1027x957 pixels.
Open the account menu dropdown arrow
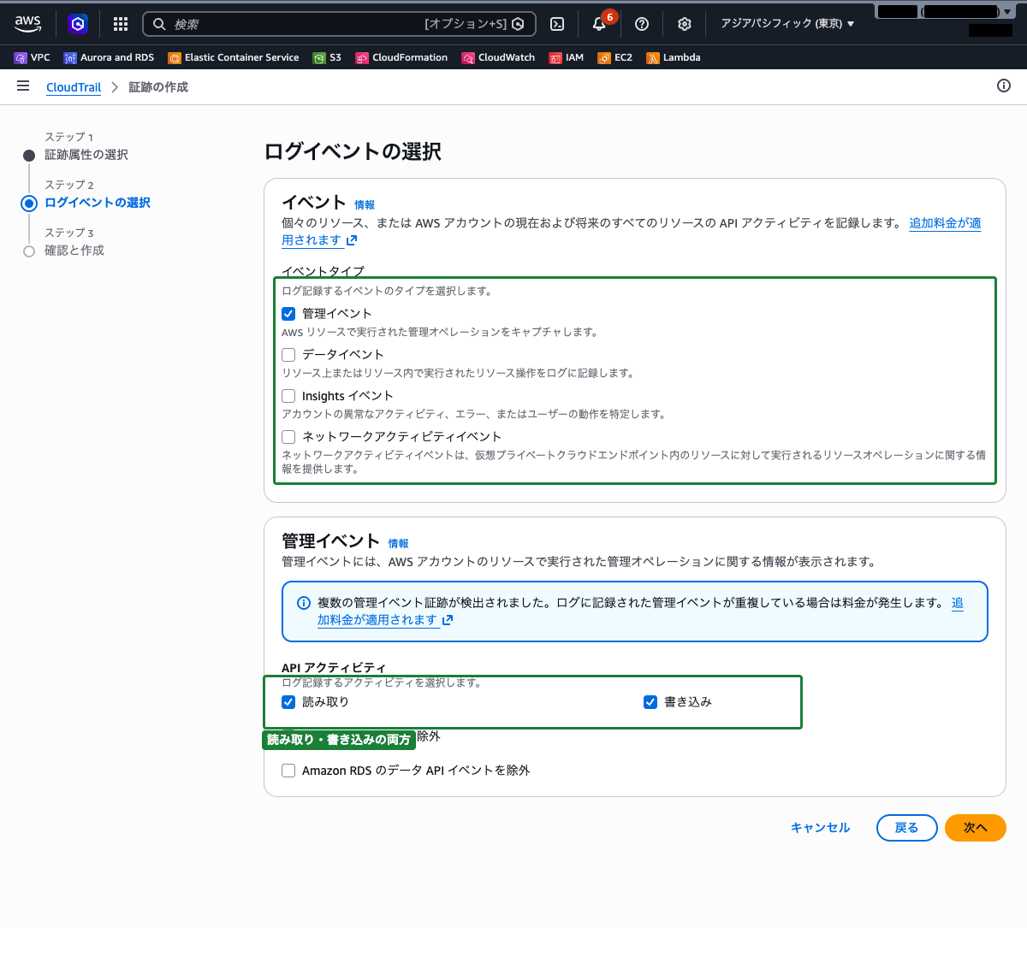(x=1007, y=12)
